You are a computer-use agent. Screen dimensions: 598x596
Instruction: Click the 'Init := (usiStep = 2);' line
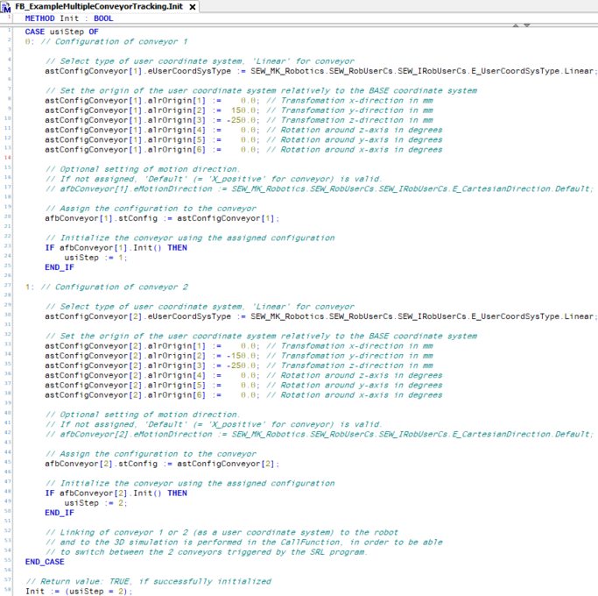pos(79,591)
